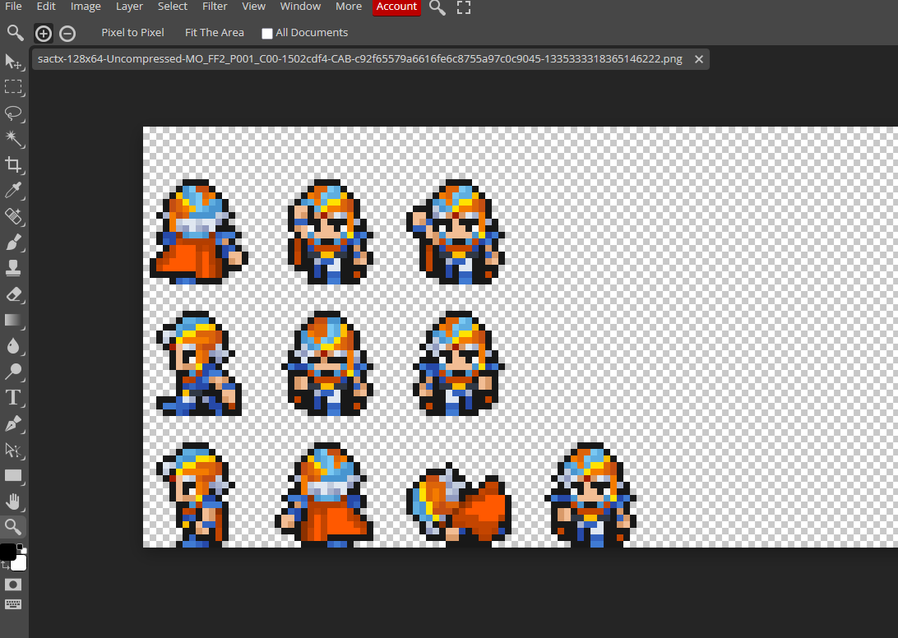Toggle Quick Mask mode icon
898x638 pixels.
coord(13,585)
